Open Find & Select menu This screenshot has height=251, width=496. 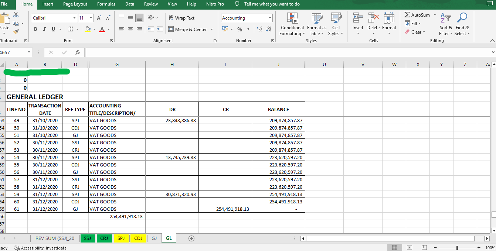click(462, 24)
